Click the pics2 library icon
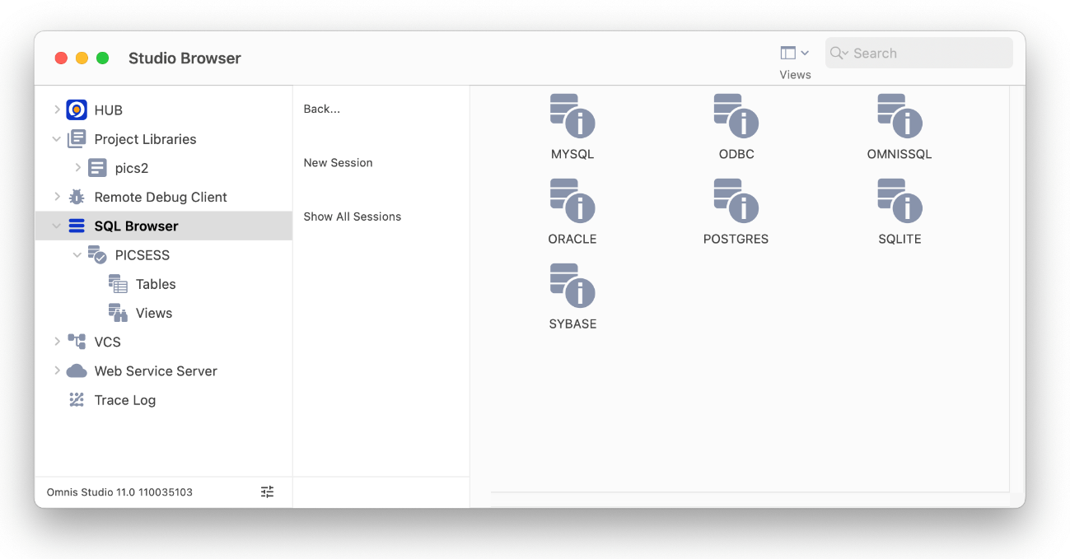Image resolution: width=1070 pixels, height=559 pixels. (97, 168)
